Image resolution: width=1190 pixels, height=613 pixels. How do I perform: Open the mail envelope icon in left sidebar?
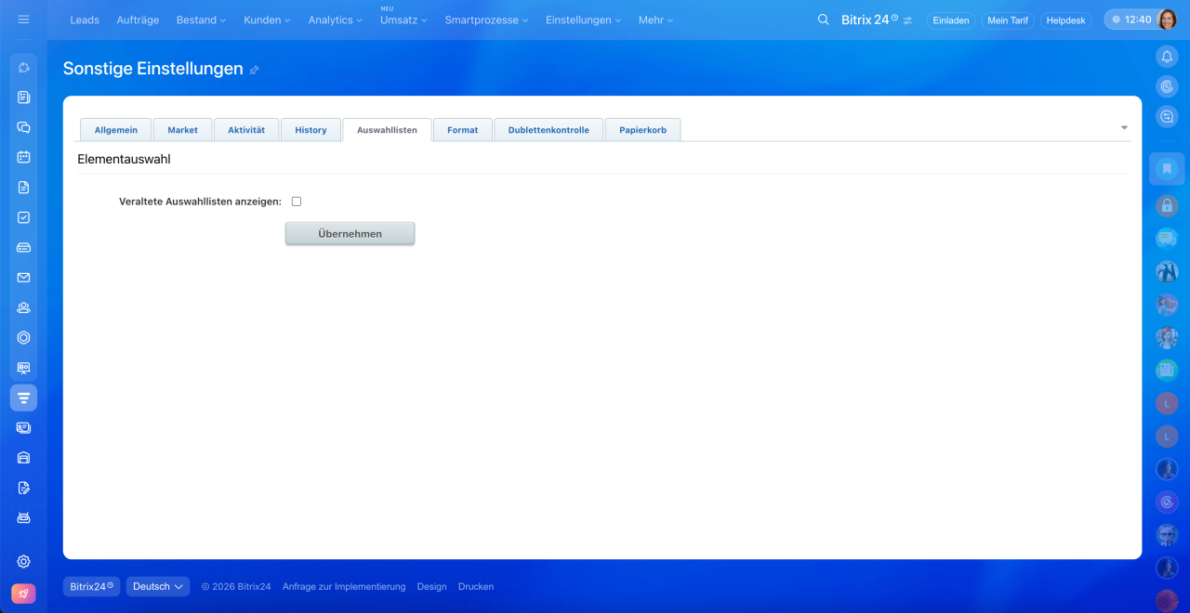(23, 277)
